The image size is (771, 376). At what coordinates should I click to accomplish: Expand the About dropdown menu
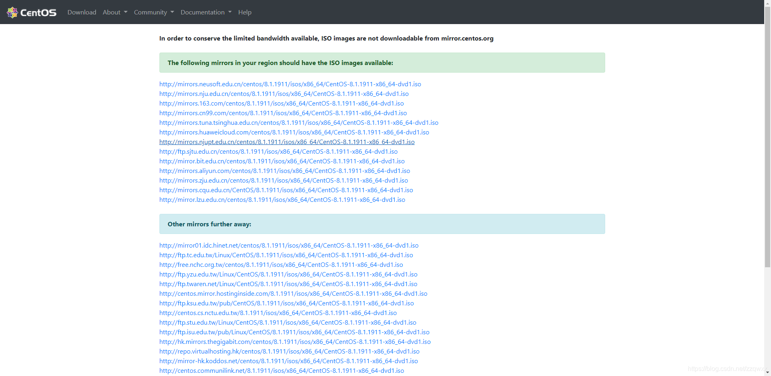pyautogui.click(x=115, y=12)
